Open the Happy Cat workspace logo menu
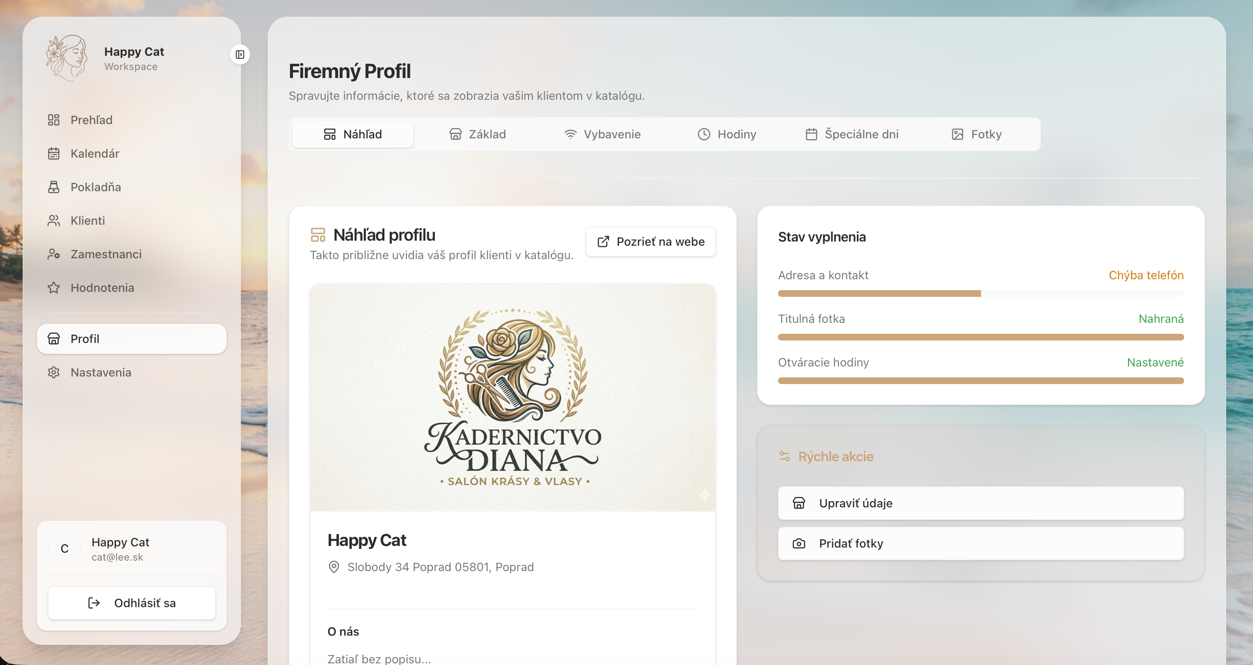This screenshot has height=665, width=1253. [67, 57]
